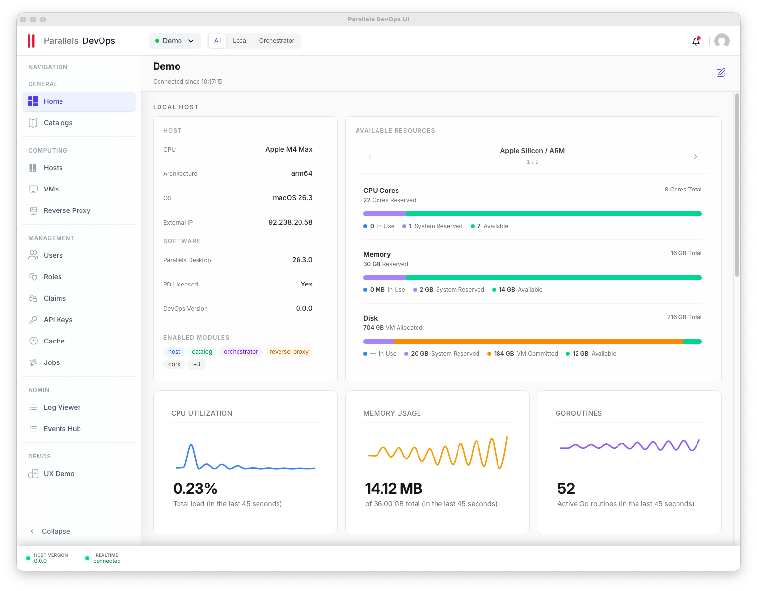The width and height of the screenshot is (757, 591).
Task: Click the API Keys key icon
Action: coord(33,320)
